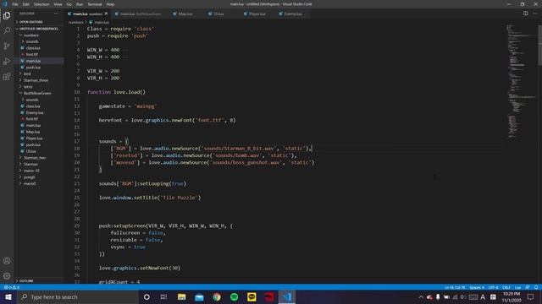Change end of line sequence CRLF
The image size is (542, 304).
coord(506,287)
